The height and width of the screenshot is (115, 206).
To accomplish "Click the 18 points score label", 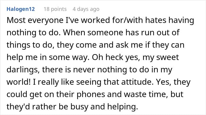I will coord(55,9).
